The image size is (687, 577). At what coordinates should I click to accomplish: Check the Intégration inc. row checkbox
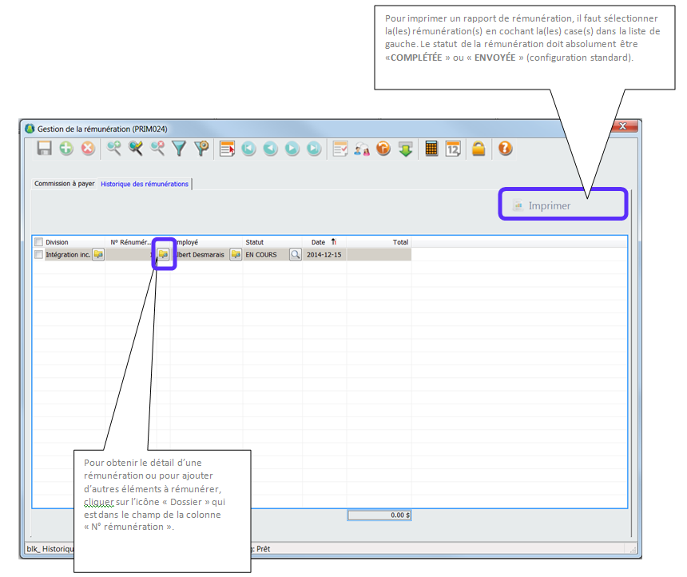tap(38, 255)
